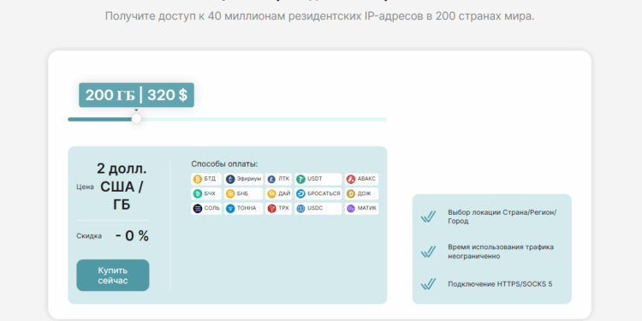This screenshot has height=321, width=642.
Task: Select the БРОСАТЬСЯ Dash payment option
Action: point(318,193)
